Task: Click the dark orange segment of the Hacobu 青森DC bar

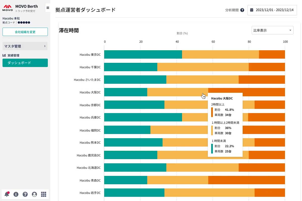Action: coord(247,180)
